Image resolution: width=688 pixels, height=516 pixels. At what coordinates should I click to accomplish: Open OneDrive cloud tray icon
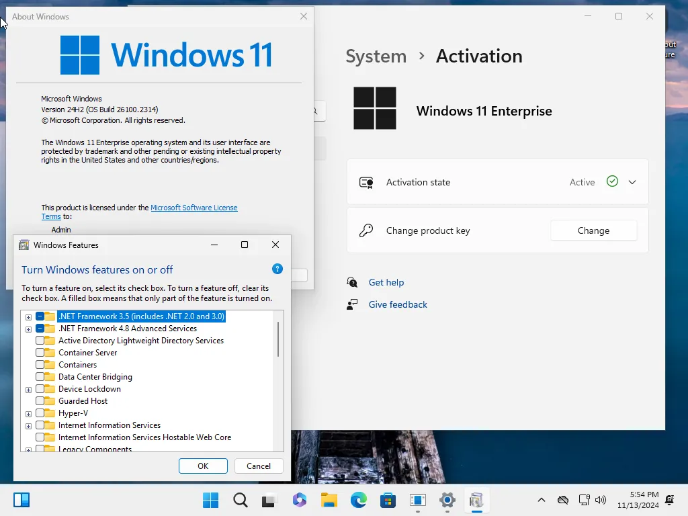click(x=563, y=500)
